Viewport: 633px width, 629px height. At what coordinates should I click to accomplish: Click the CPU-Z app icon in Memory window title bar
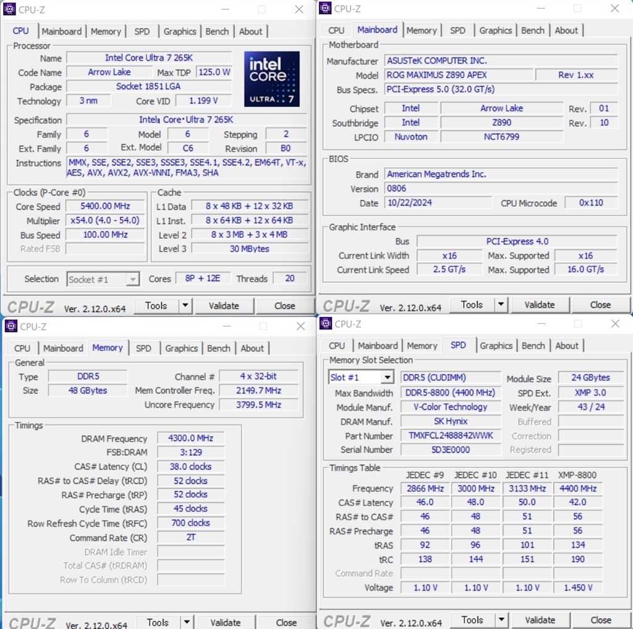coord(11,326)
